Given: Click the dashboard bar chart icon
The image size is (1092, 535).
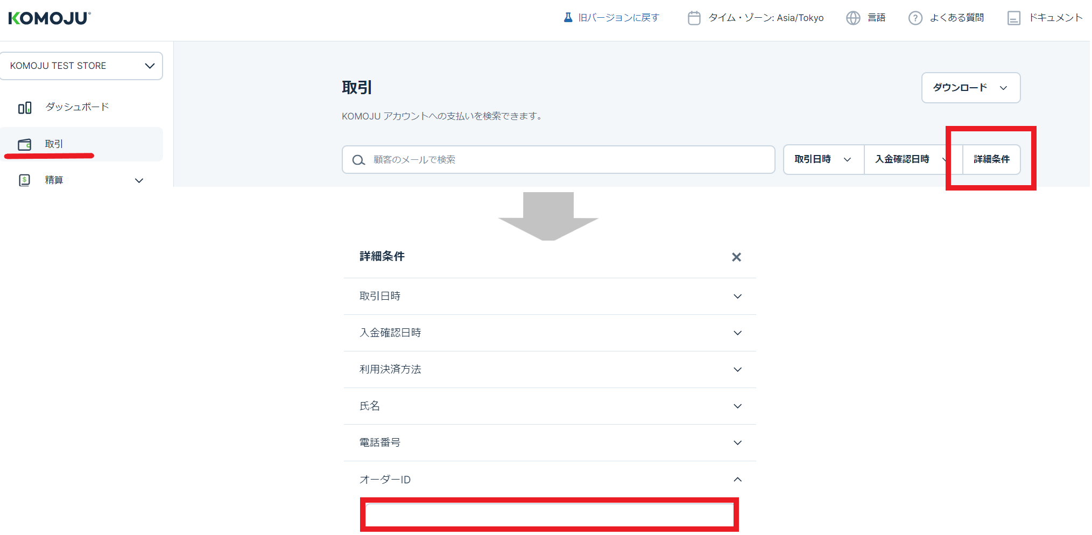Looking at the screenshot, I should click(25, 108).
